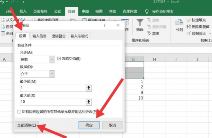Expand the 允许 dropdown showing 整数
The height and width of the screenshot is (138, 212).
pos(52,59)
